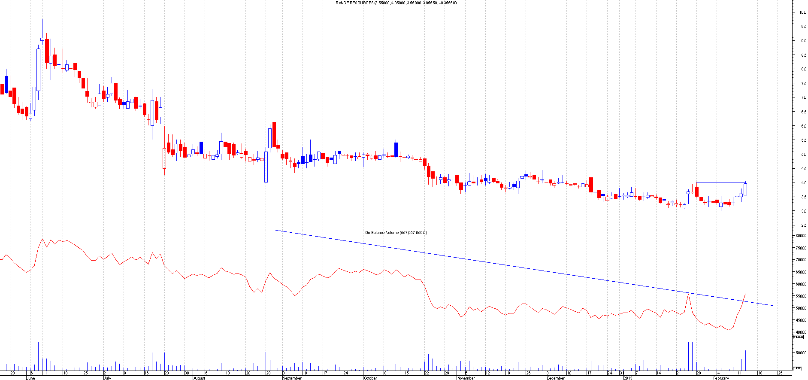The width and height of the screenshot is (808, 380).
Task: Click the 10.0 price axis label
Action: pyautogui.click(x=802, y=12)
